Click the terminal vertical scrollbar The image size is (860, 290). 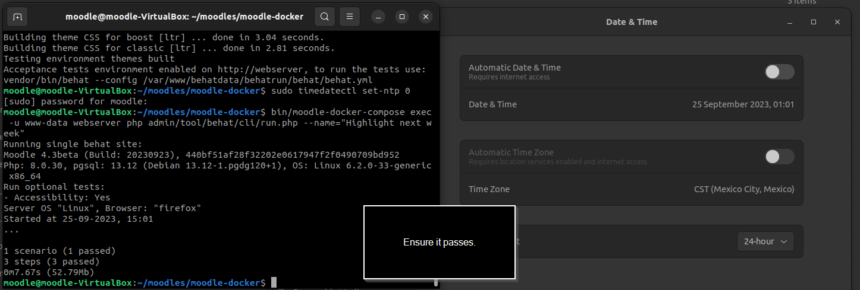[436, 282]
